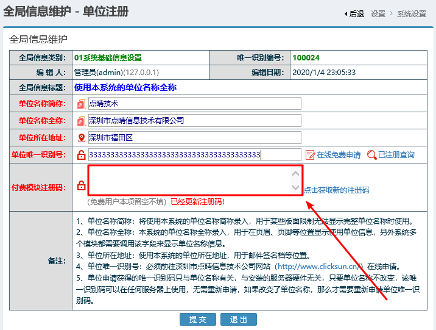436x330 pixels.
Task: Click the tag icon beside 单位名称简称 field
Action: (82, 104)
